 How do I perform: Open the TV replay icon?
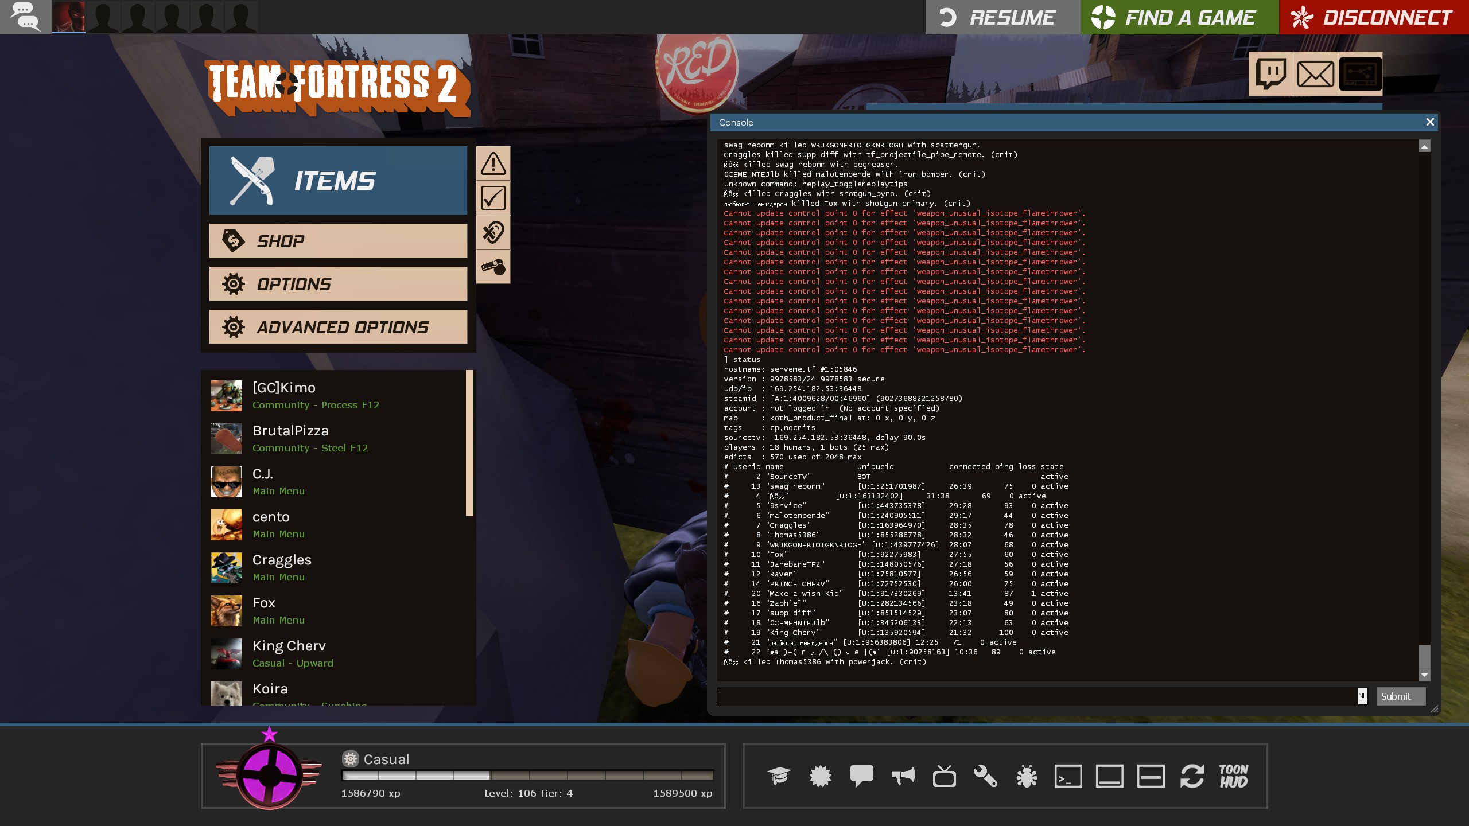[944, 776]
